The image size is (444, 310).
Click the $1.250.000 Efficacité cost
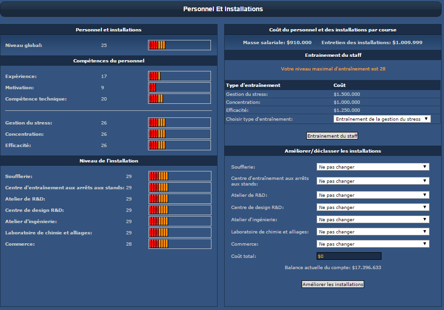(x=347, y=110)
